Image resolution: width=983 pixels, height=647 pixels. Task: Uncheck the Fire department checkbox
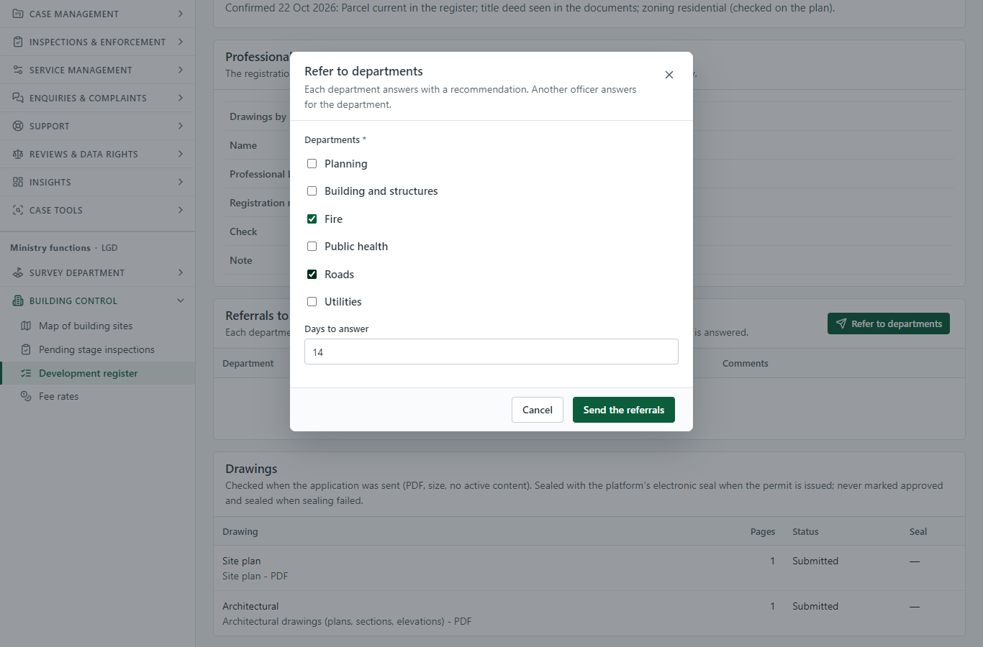pos(312,219)
